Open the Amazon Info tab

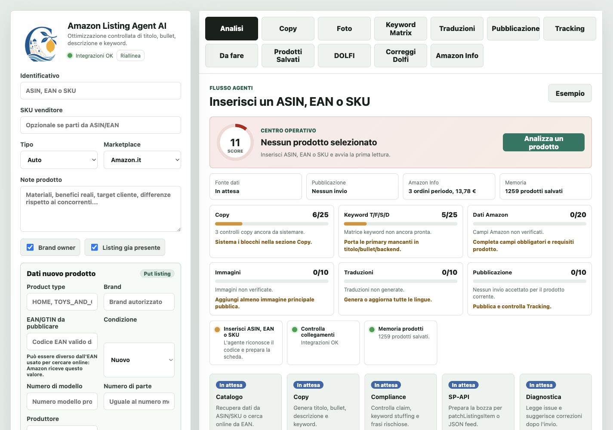pos(457,55)
